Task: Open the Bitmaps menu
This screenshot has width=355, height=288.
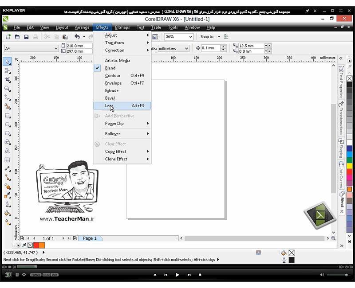Action: tap(122, 27)
